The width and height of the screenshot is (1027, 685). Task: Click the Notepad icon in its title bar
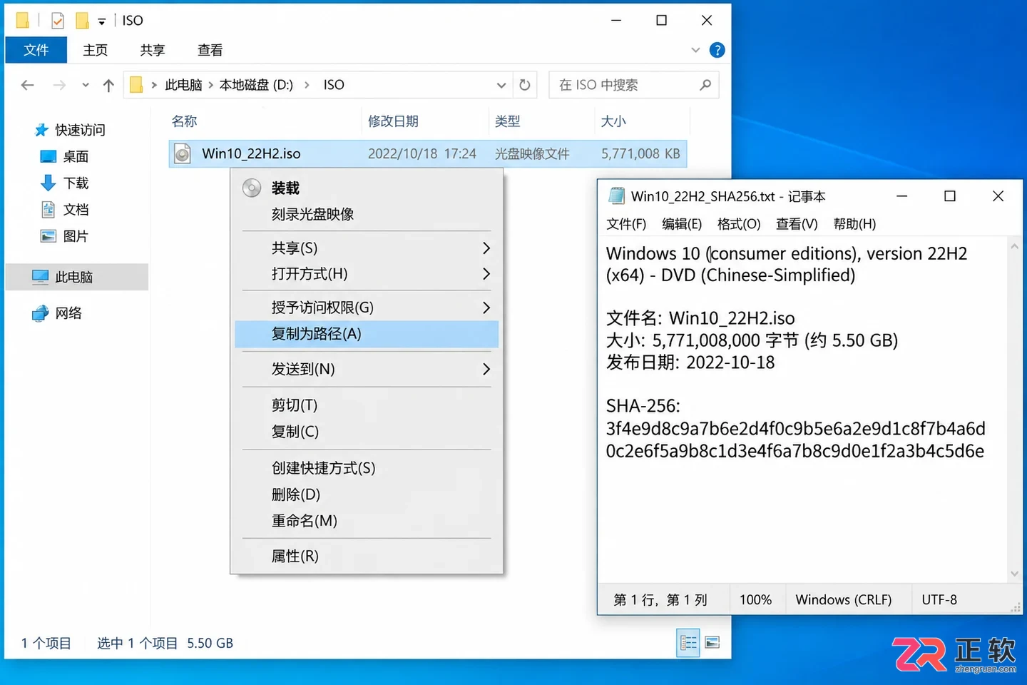coord(616,196)
